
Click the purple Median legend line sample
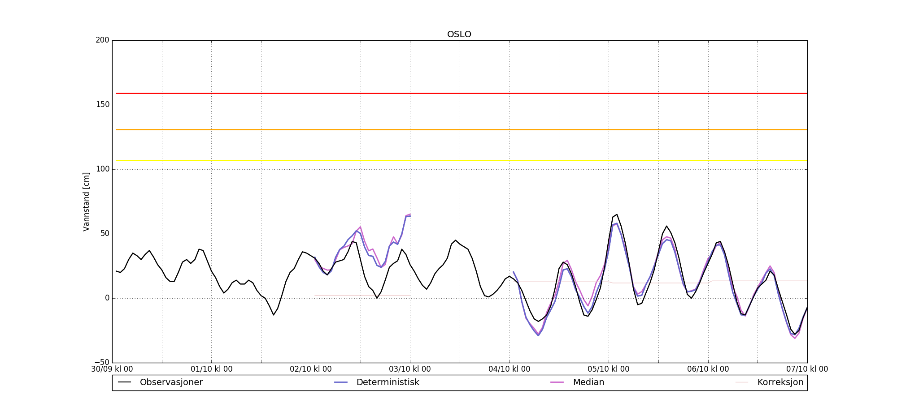[557, 382]
